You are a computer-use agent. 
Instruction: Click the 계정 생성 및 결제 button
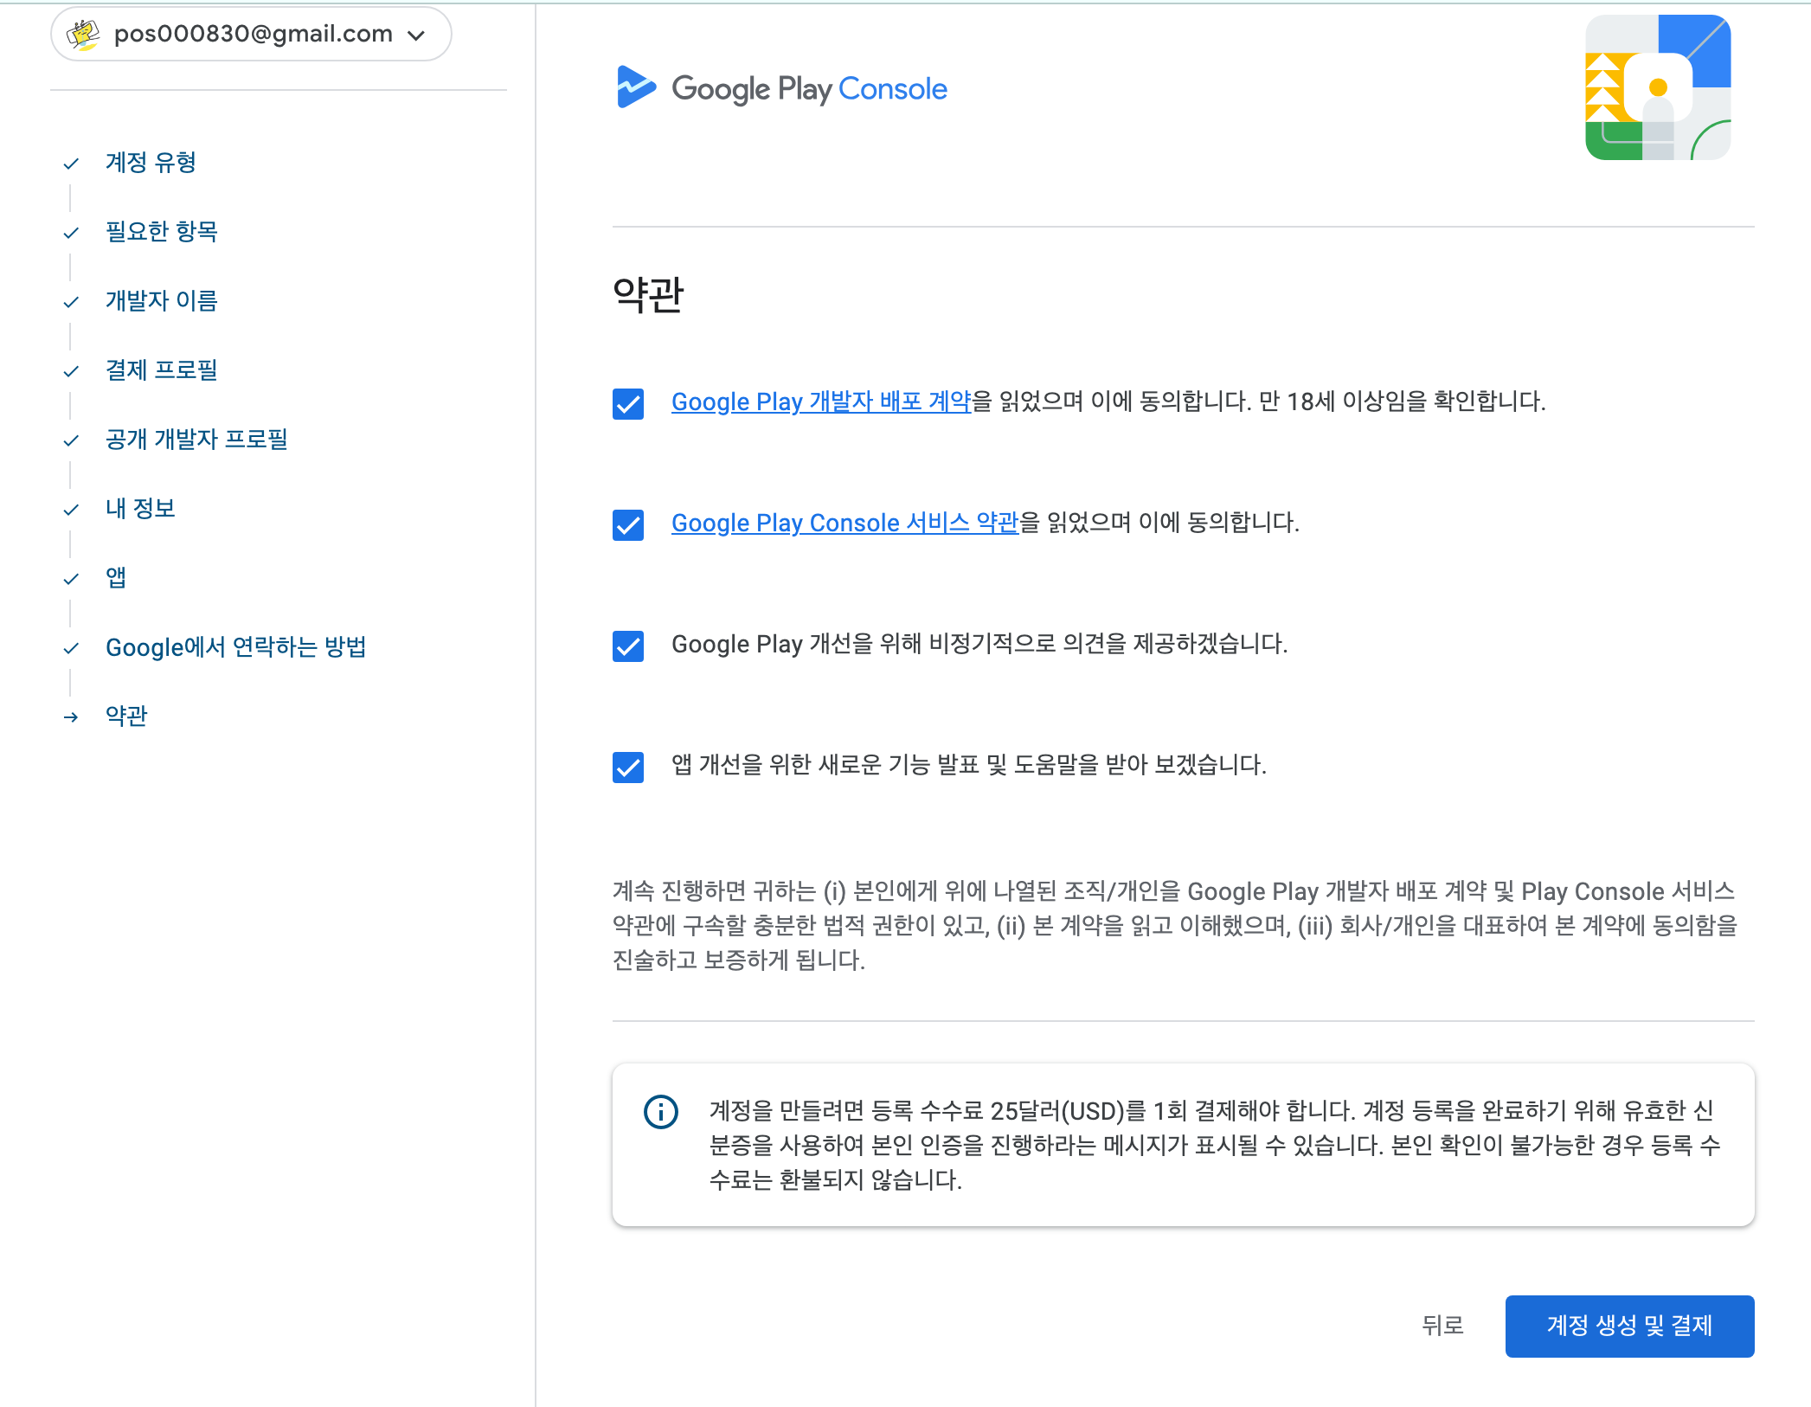[1628, 1326]
